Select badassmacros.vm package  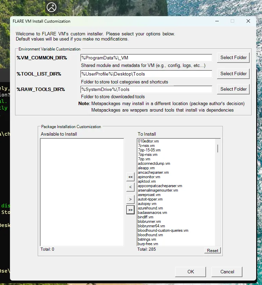tap(152, 213)
